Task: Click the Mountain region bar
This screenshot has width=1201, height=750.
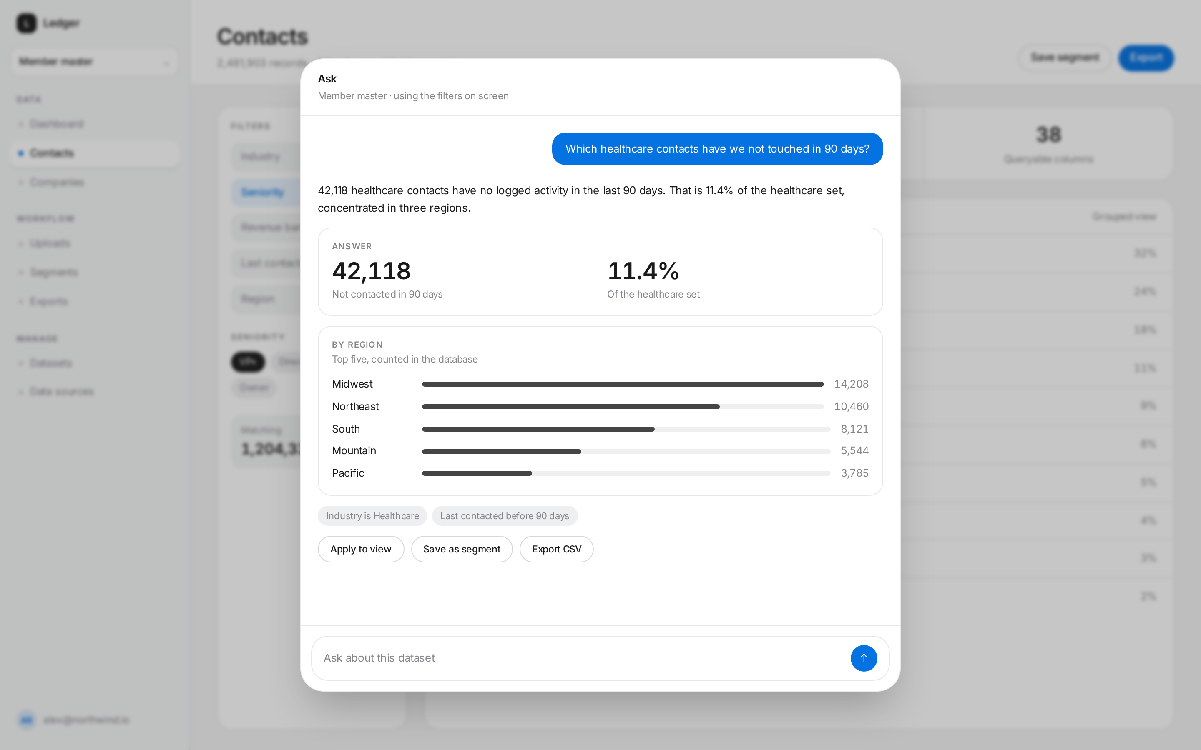Action: pyautogui.click(x=626, y=451)
